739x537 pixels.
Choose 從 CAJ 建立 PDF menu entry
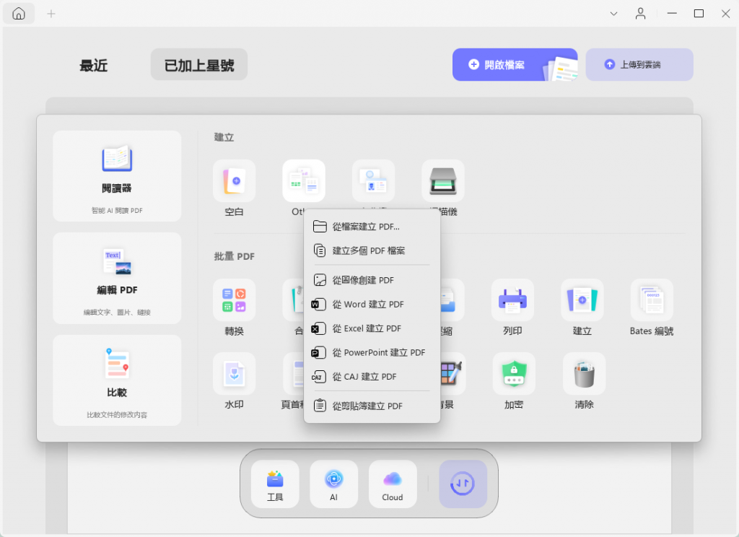click(372, 377)
